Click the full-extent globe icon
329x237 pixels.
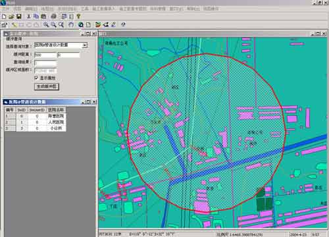pyautogui.click(x=81, y=24)
